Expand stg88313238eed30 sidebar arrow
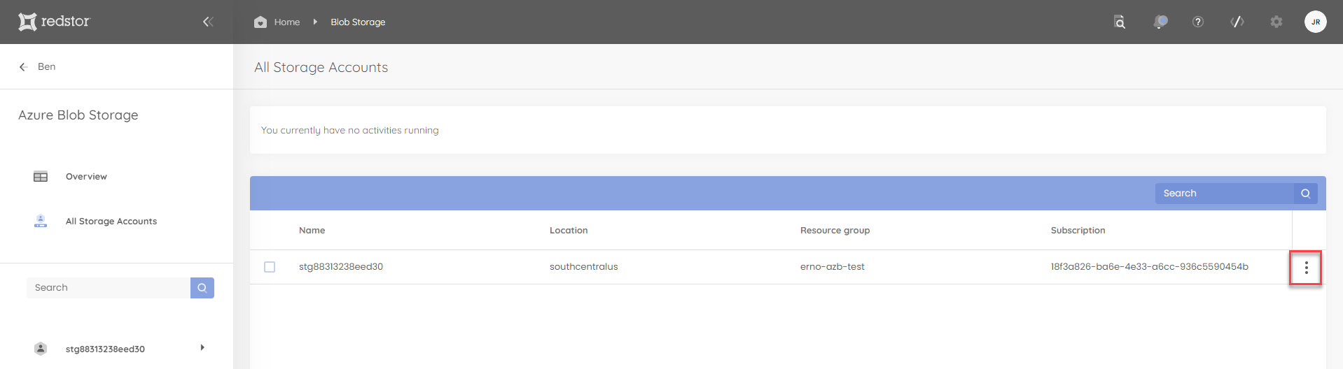This screenshot has width=1343, height=369. click(x=202, y=347)
